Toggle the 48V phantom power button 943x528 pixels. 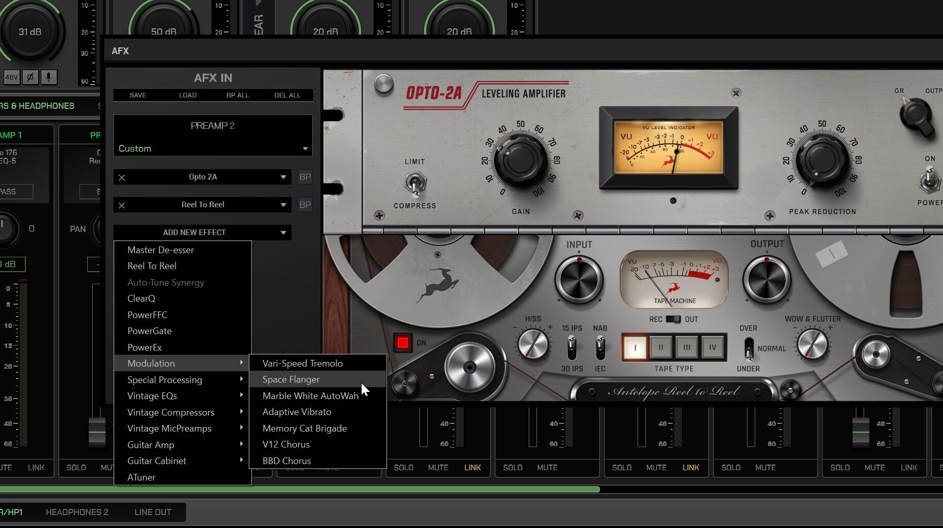pyautogui.click(x=11, y=77)
